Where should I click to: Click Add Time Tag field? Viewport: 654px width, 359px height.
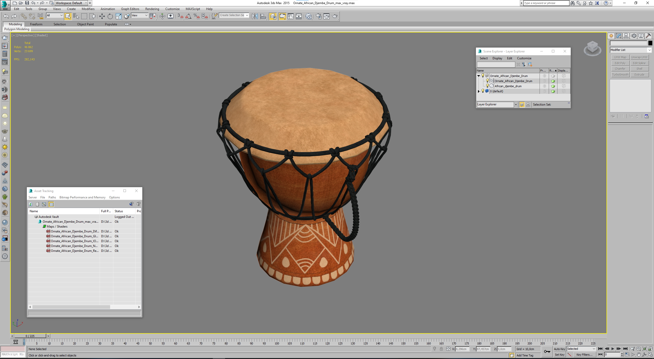coord(528,355)
